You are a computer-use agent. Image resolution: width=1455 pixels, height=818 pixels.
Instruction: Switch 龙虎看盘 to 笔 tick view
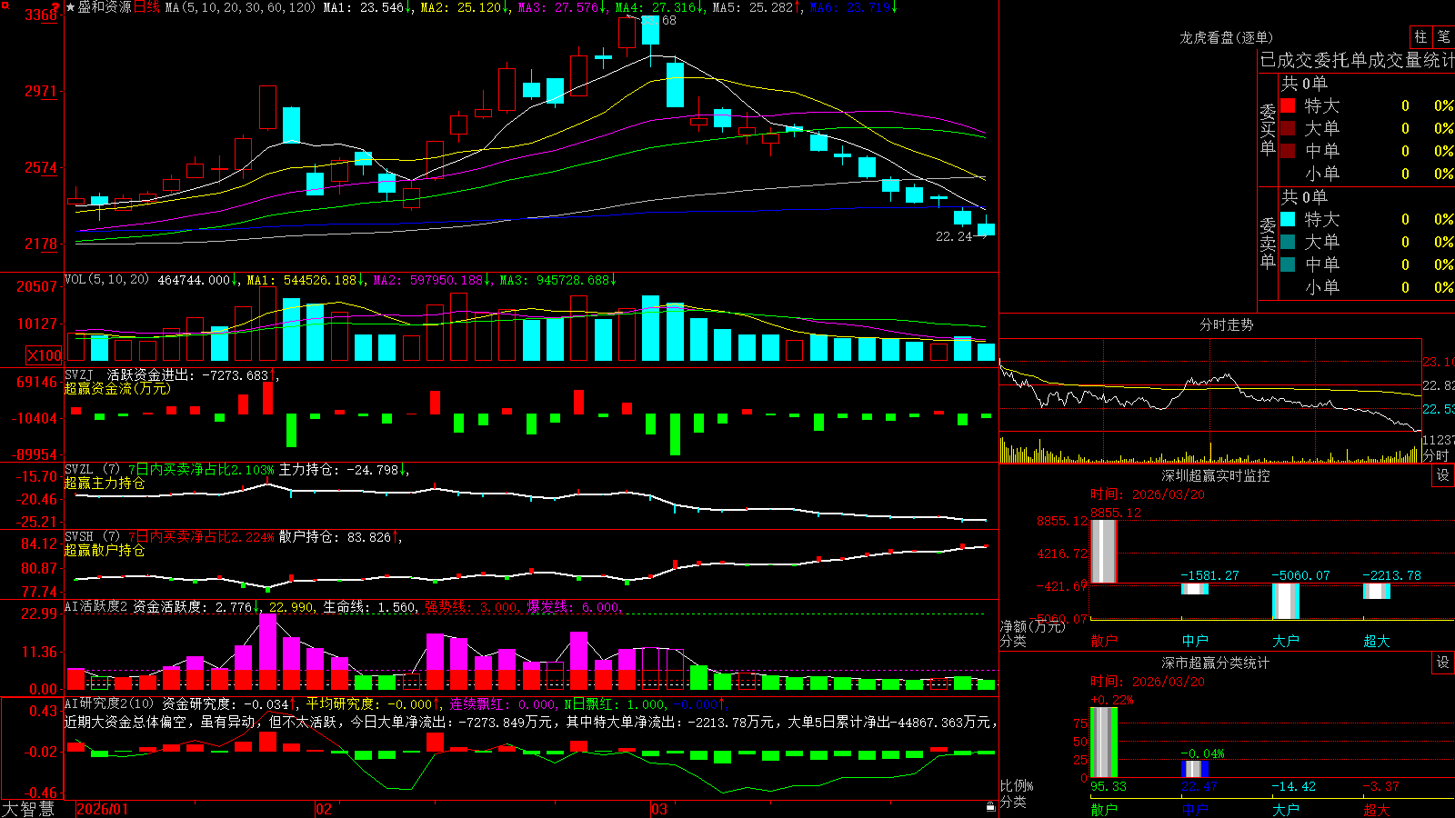click(1444, 36)
